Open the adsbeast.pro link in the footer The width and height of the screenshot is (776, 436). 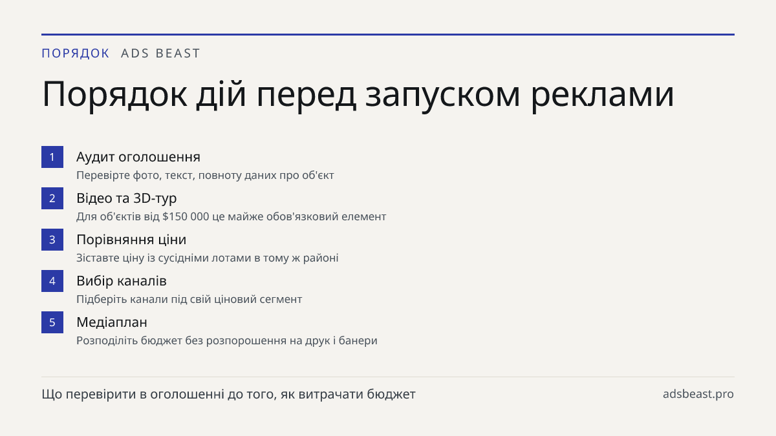(698, 394)
